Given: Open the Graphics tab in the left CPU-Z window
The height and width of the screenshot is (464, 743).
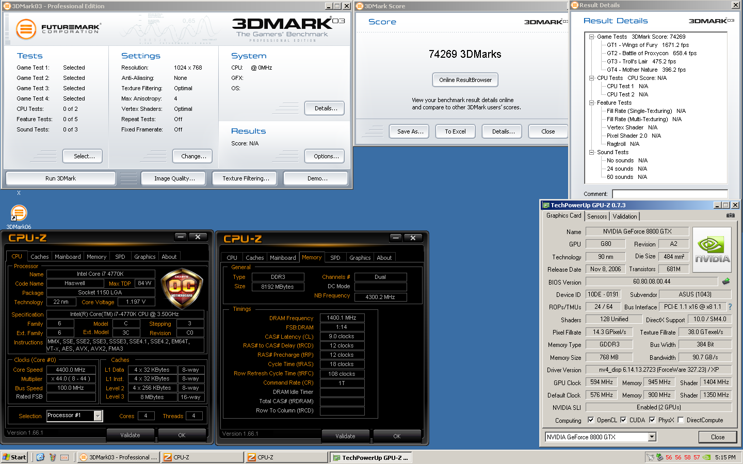Looking at the screenshot, I should pos(145,256).
